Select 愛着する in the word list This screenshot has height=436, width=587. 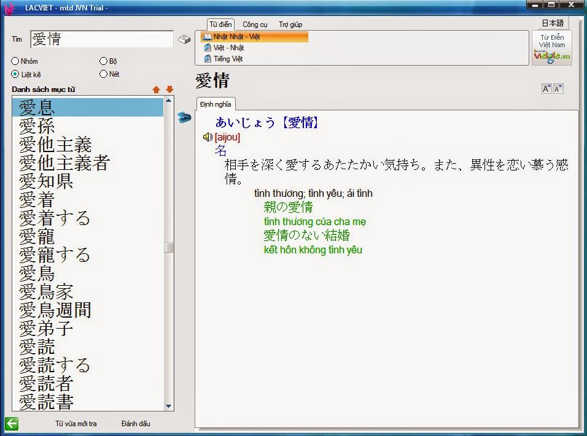88,218
